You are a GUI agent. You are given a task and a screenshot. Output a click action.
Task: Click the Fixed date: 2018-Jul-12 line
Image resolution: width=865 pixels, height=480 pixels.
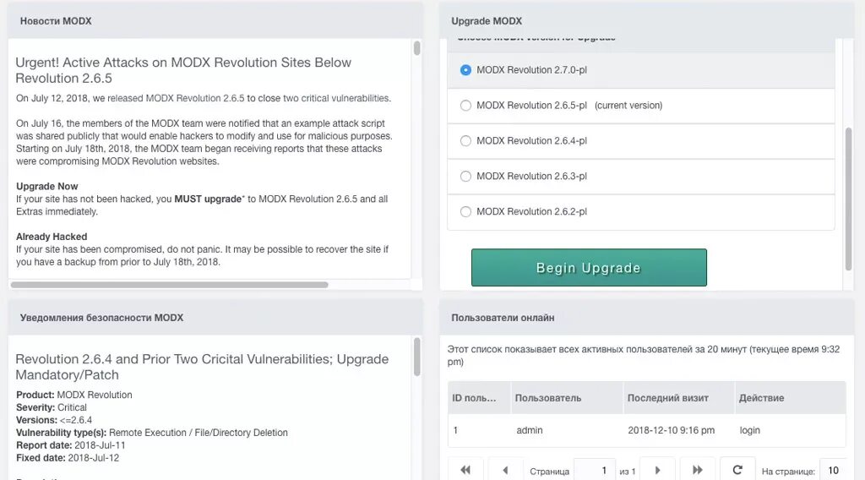68,458
